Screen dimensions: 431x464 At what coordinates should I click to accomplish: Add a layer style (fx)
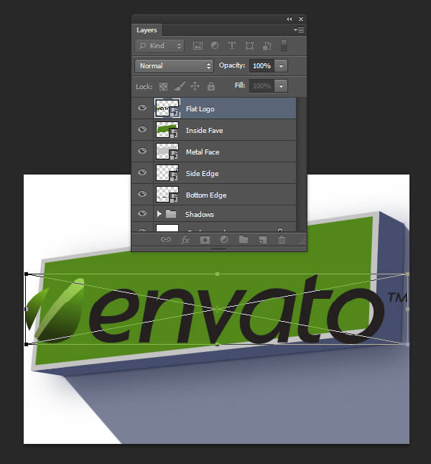(x=185, y=239)
